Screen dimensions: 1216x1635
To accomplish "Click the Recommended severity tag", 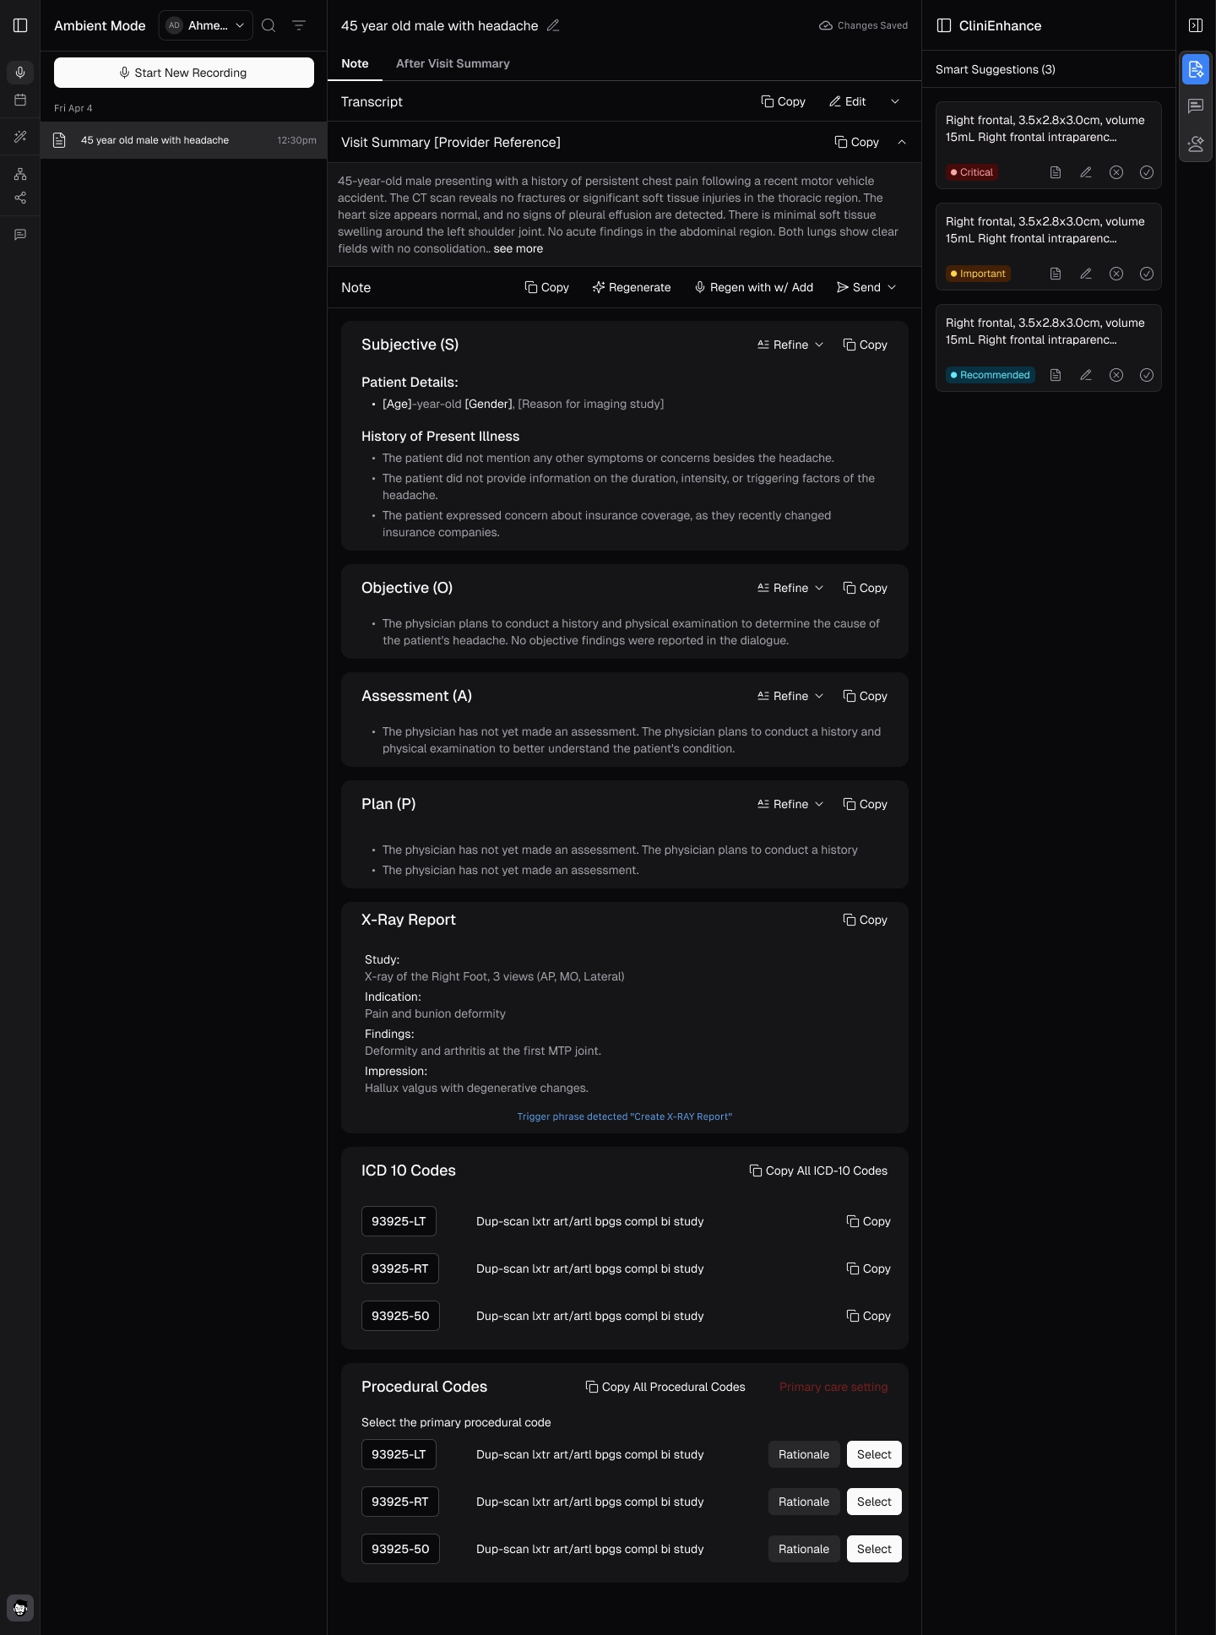I will pyautogui.click(x=991, y=375).
